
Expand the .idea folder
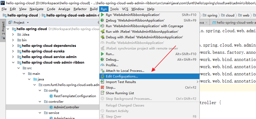[x=13, y=35]
